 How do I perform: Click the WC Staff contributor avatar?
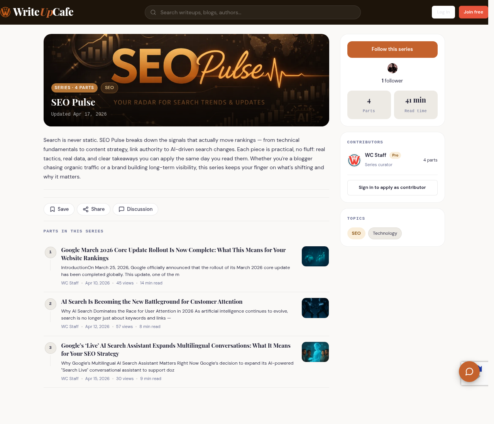point(354,160)
